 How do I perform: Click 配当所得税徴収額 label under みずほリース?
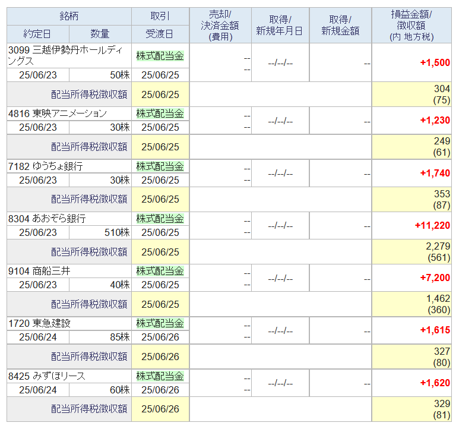89,409
